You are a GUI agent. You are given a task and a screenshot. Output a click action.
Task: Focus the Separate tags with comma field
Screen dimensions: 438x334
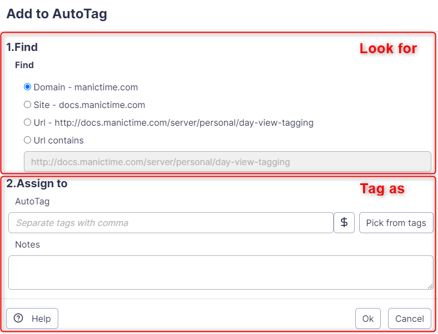[x=170, y=223]
